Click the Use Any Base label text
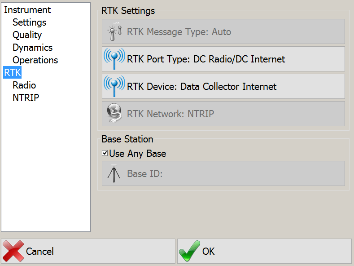This screenshot has height=266, width=354. click(137, 154)
